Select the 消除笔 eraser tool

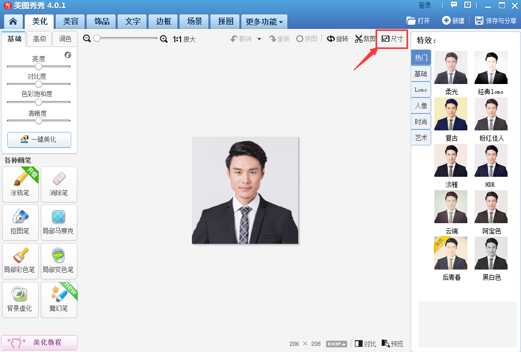(x=59, y=184)
